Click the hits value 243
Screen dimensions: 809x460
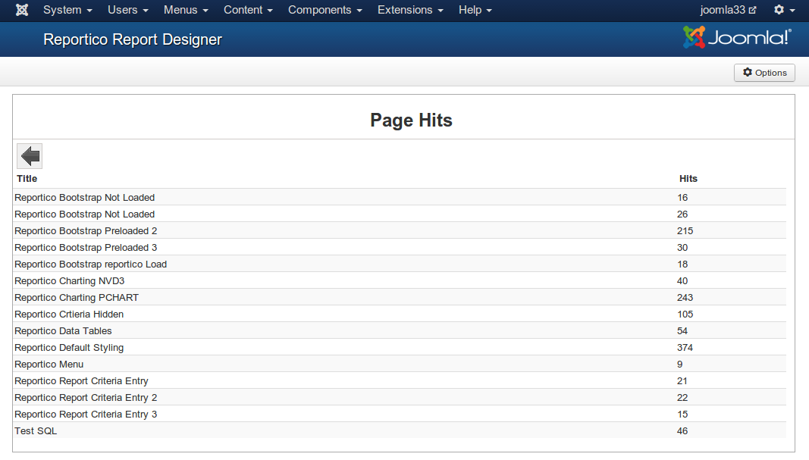[685, 298]
